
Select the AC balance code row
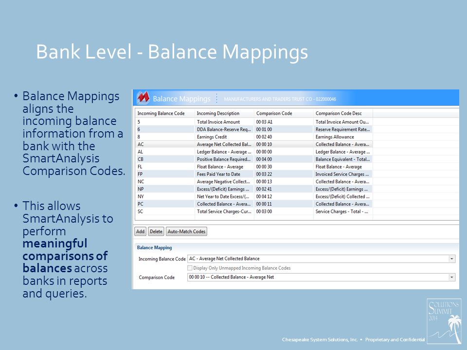[x=254, y=144]
